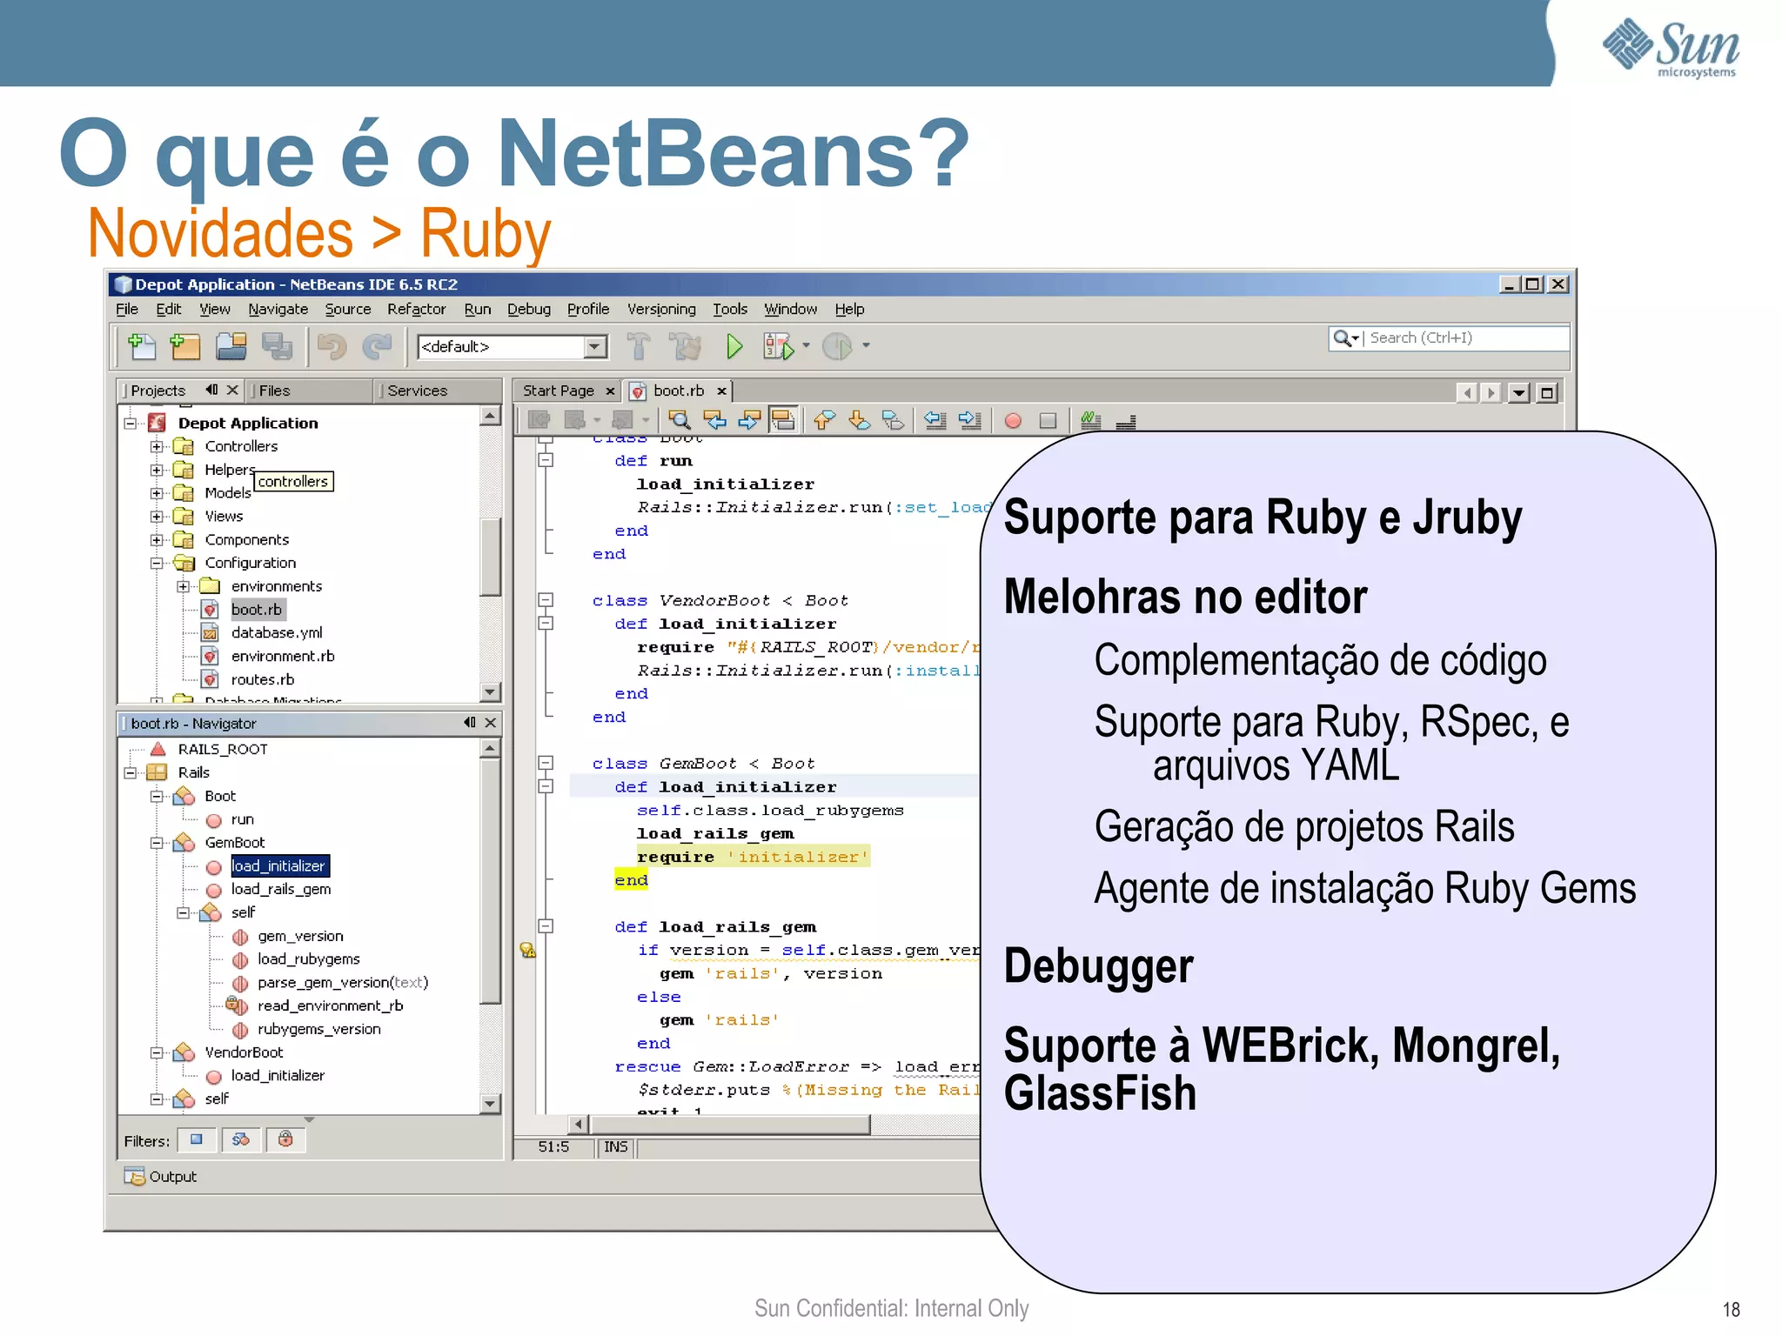Collapse the Configuration folder node

pos(157,563)
